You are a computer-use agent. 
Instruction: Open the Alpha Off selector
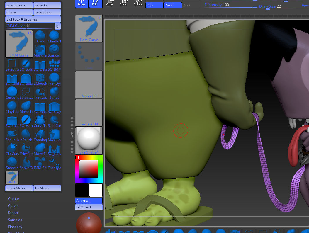point(89,85)
